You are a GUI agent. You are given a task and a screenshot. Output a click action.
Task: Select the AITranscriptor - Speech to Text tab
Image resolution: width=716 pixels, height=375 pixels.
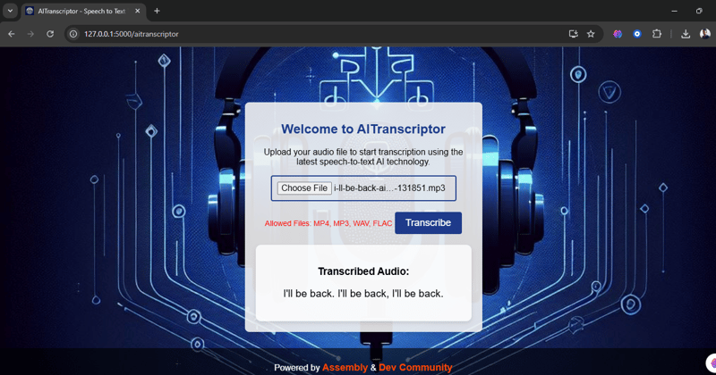pyautogui.click(x=81, y=12)
